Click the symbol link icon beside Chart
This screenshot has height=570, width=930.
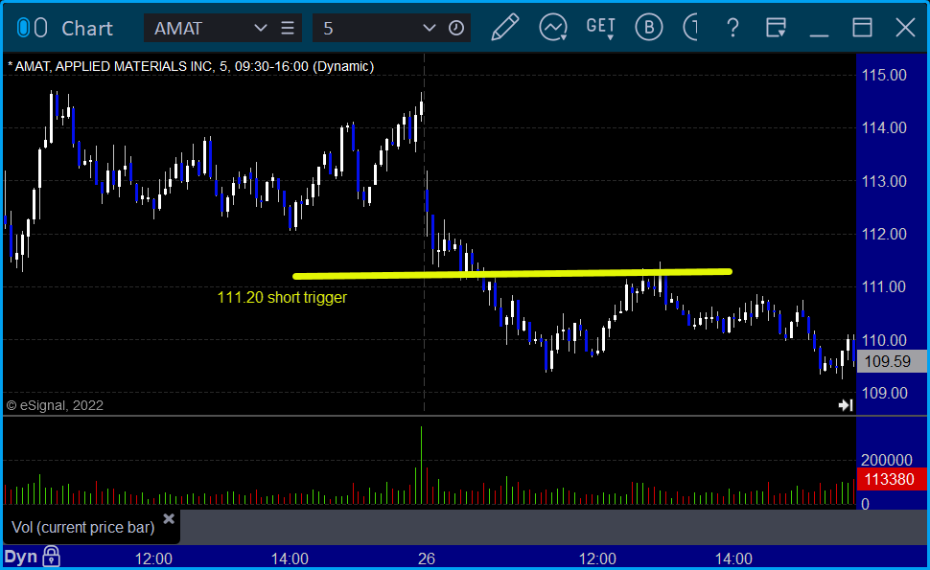(32, 28)
